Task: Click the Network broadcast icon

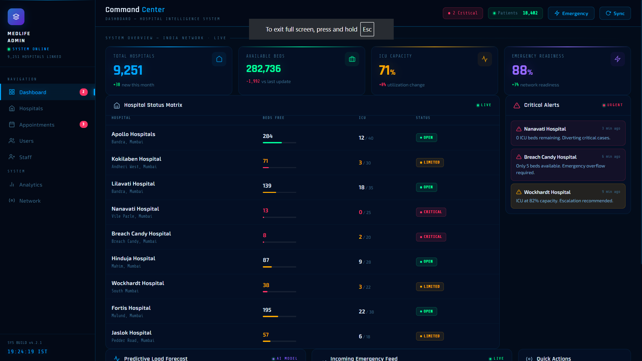Action: click(x=12, y=201)
